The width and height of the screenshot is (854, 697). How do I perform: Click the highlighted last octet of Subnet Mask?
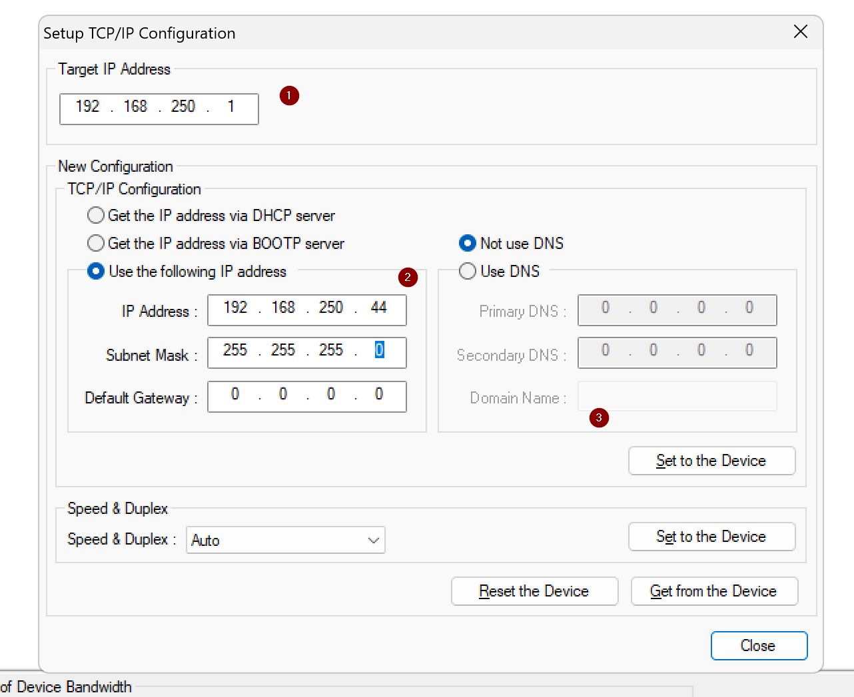(379, 351)
